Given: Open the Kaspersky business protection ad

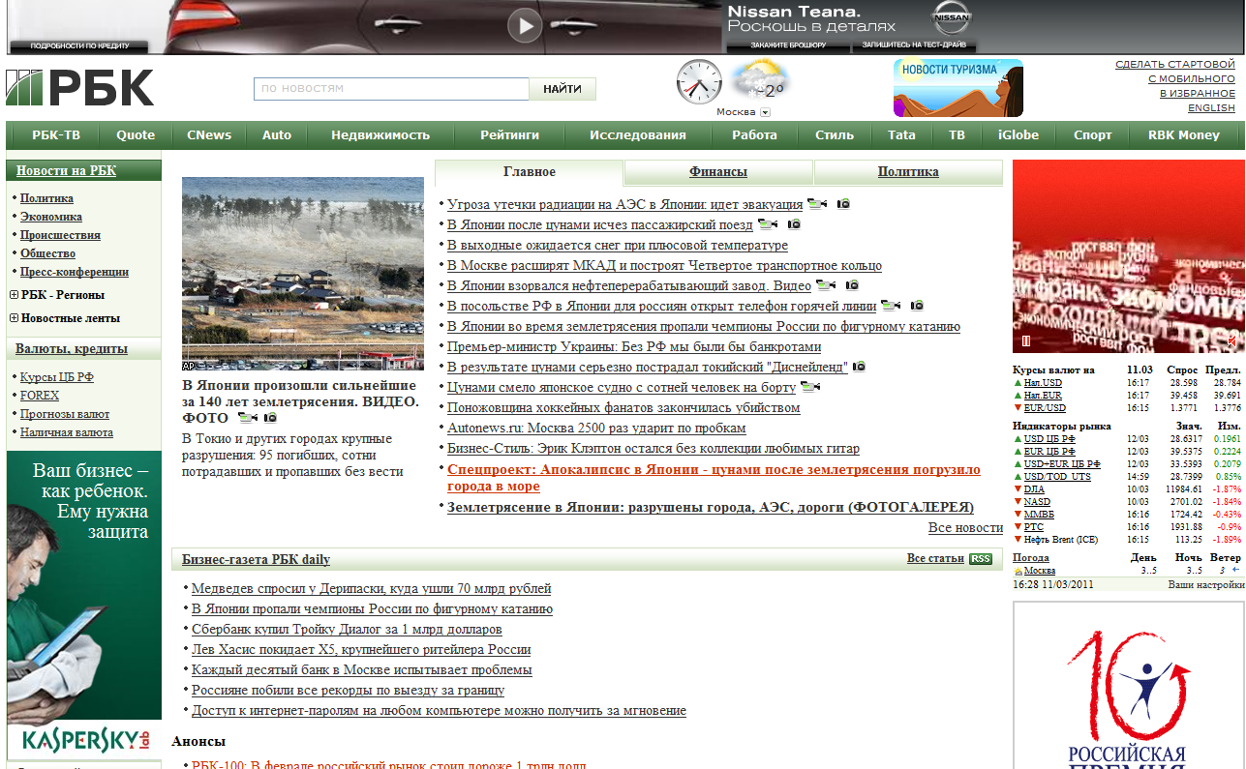Looking at the screenshot, I should (x=84, y=605).
